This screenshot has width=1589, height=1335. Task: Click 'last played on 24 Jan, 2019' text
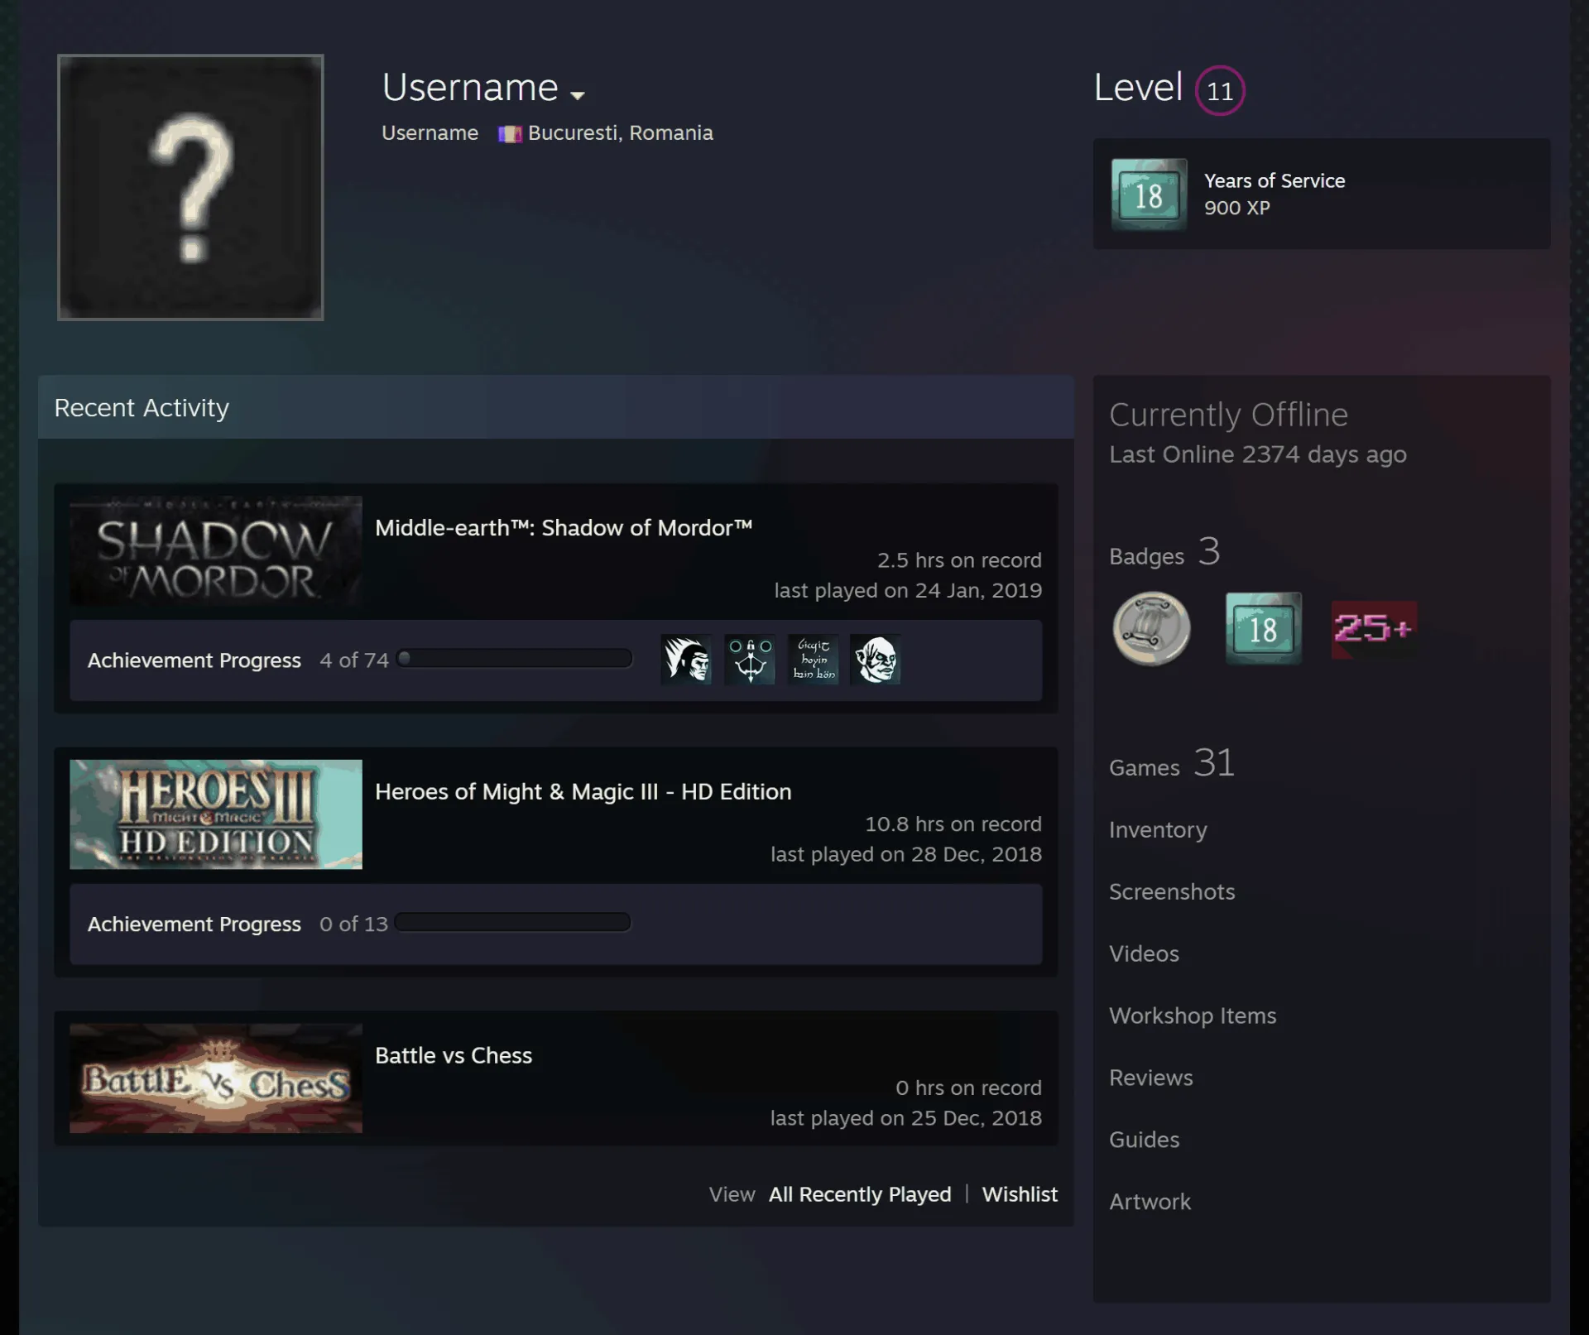[x=908, y=591]
